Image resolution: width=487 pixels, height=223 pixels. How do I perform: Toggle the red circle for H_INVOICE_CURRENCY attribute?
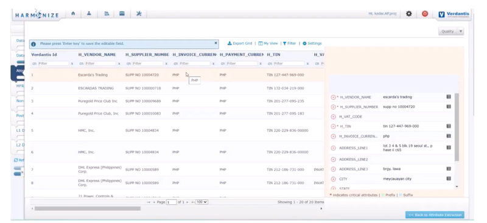[333, 137]
